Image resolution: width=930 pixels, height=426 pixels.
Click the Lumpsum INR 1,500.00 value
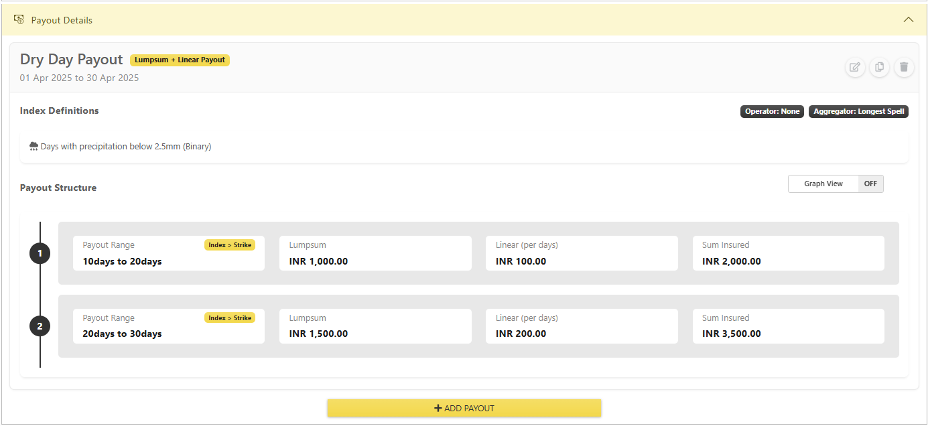[319, 334]
